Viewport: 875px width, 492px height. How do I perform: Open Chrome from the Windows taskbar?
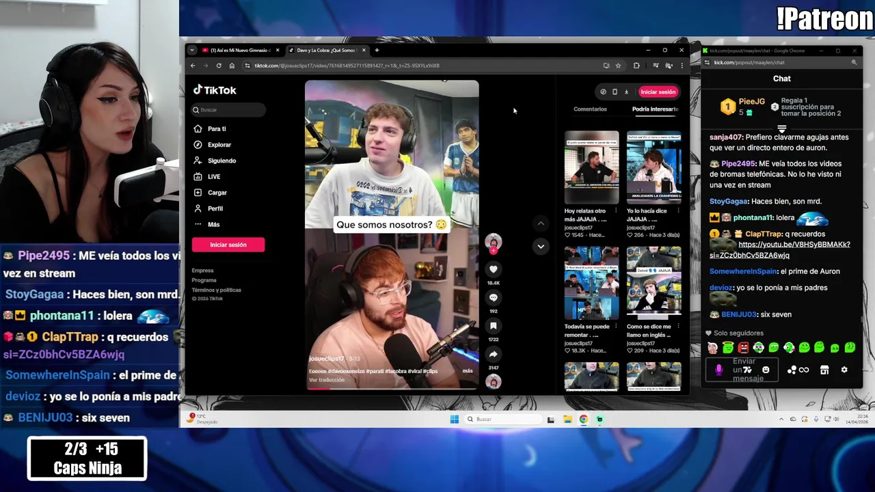583,419
